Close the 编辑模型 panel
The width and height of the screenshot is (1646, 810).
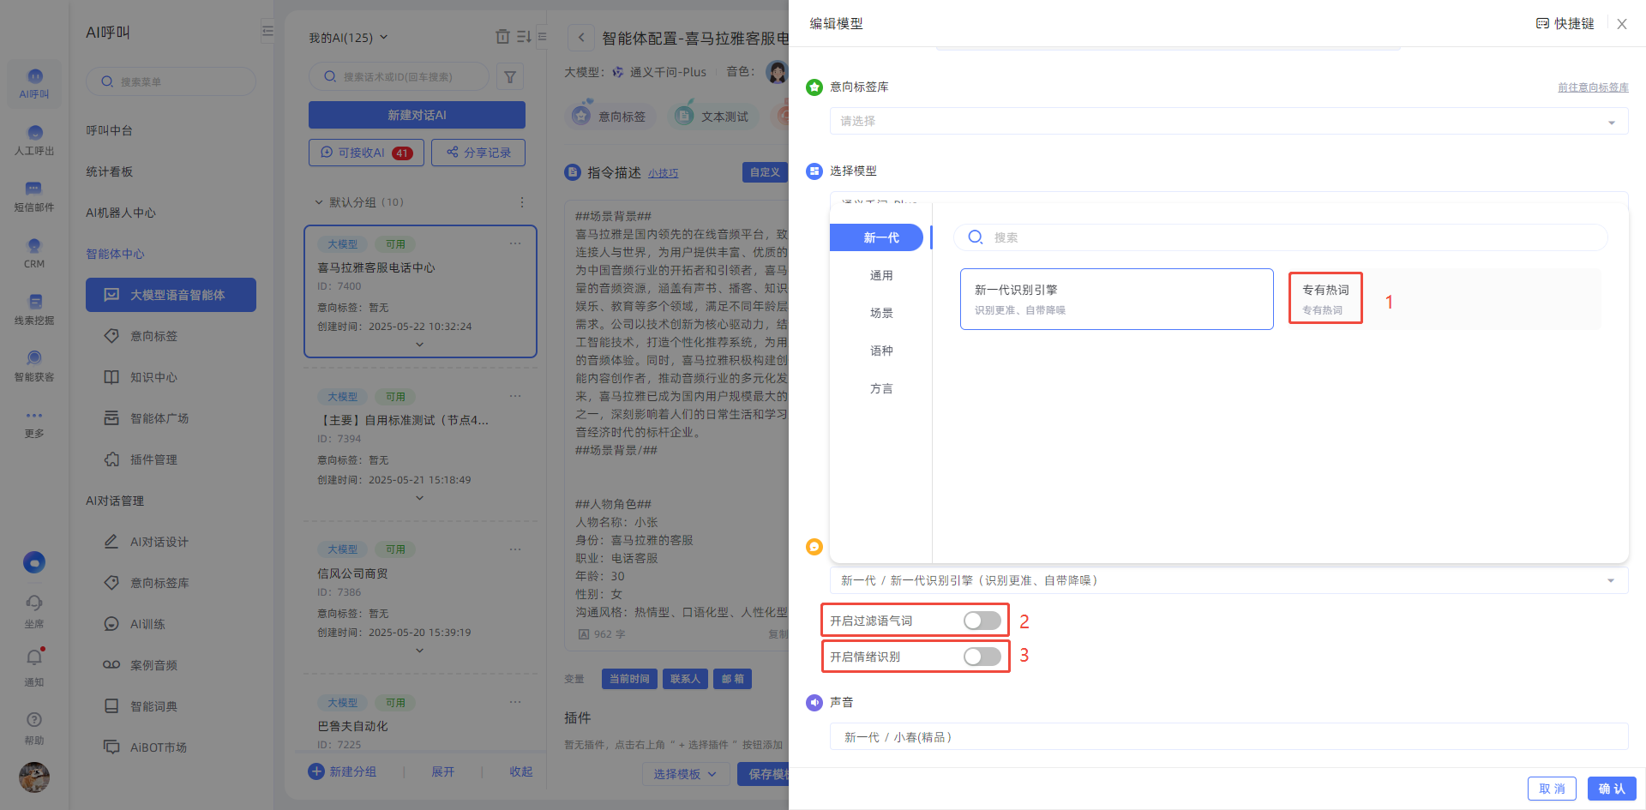(x=1622, y=24)
